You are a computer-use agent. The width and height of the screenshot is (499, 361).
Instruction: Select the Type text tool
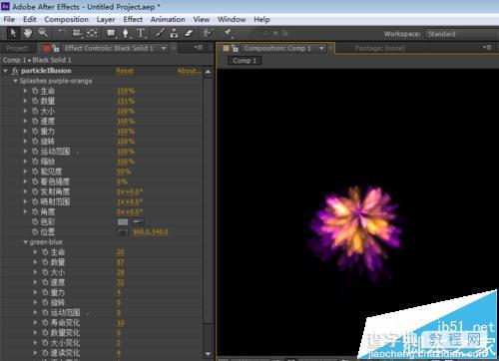click(141, 33)
